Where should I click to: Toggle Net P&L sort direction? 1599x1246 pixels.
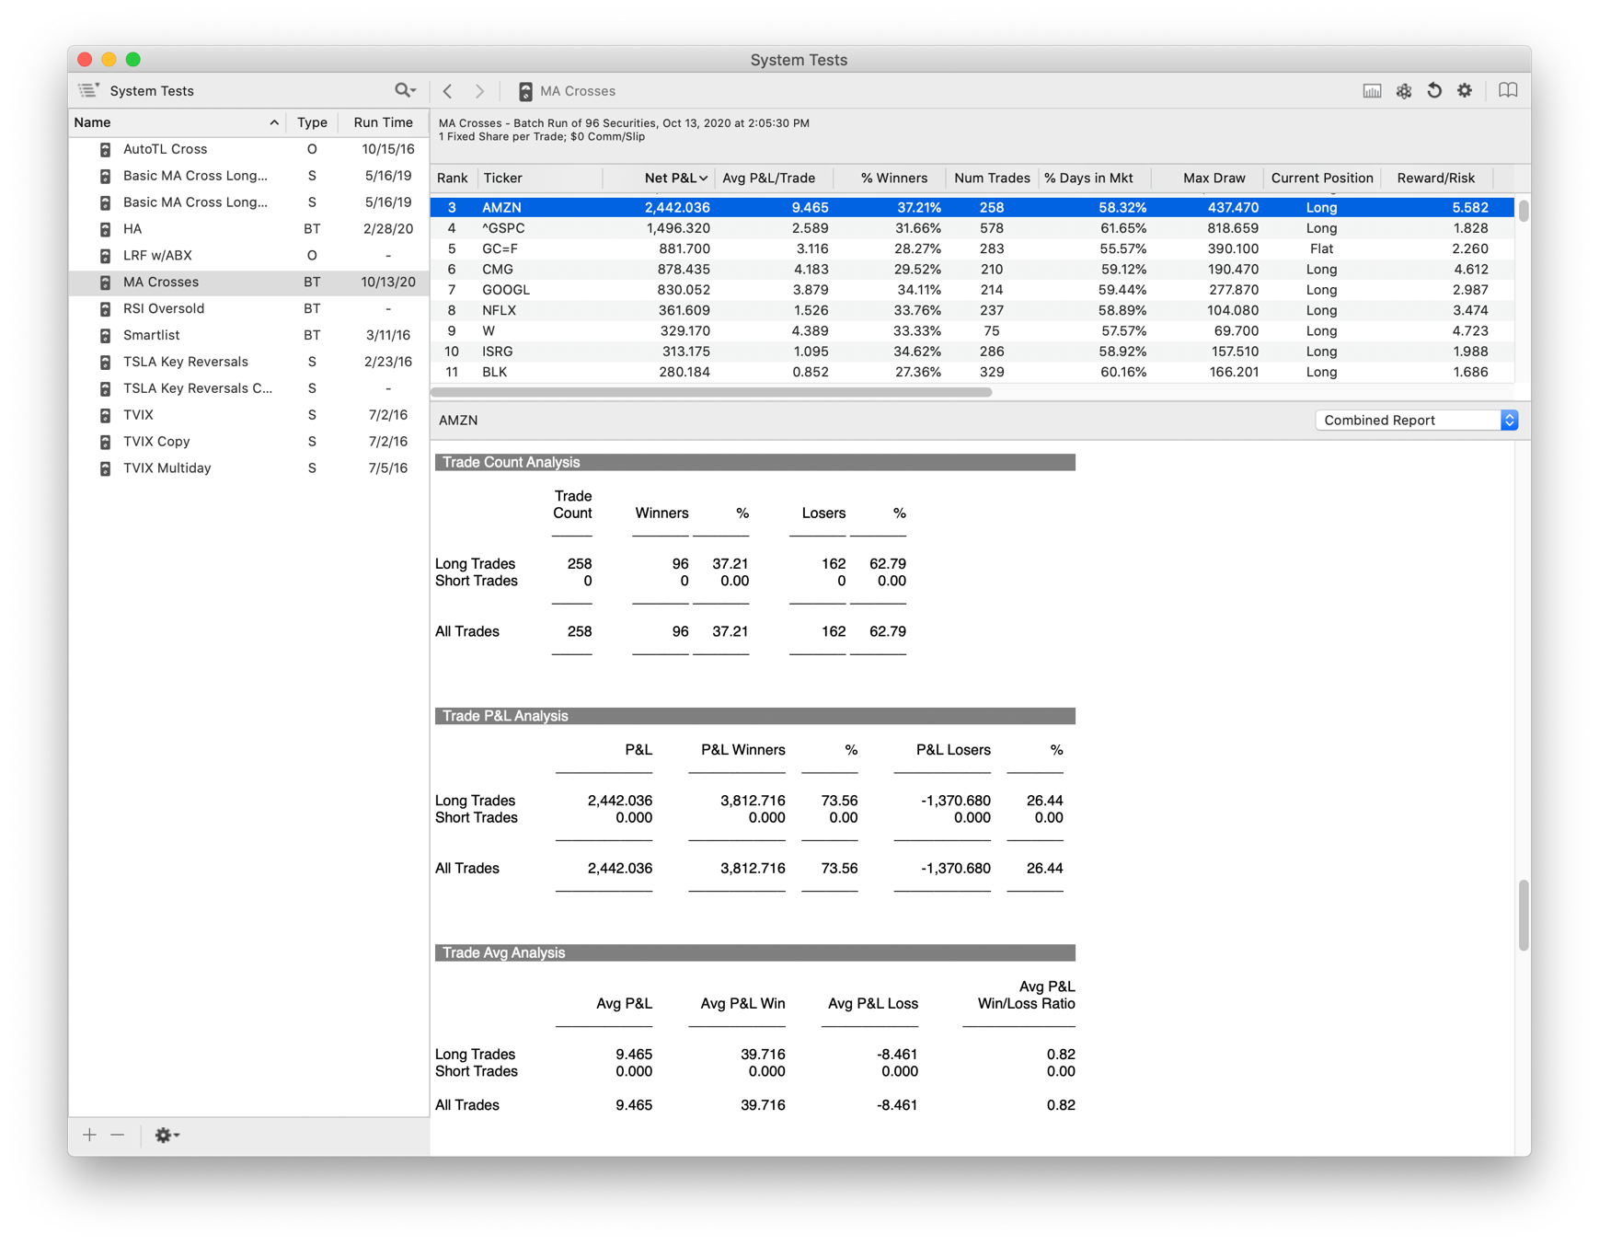[x=673, y=178]
